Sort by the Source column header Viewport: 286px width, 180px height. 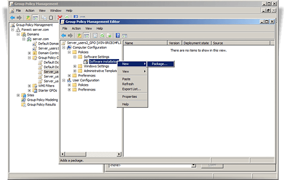point(241,43)
